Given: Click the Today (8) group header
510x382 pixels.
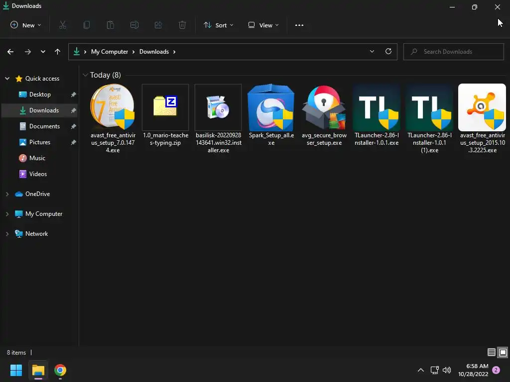Looking at the screenshot, I should tap(106, 75).
